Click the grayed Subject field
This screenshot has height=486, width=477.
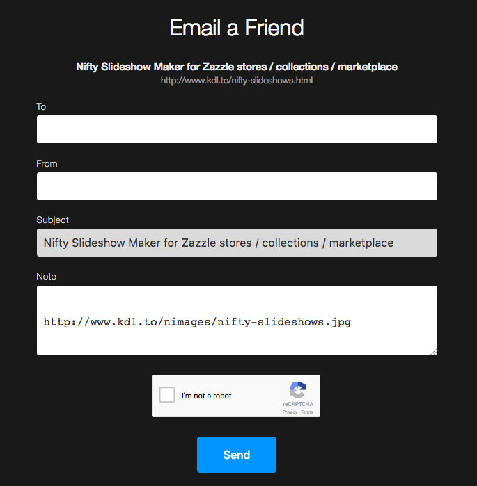(237, 243)
